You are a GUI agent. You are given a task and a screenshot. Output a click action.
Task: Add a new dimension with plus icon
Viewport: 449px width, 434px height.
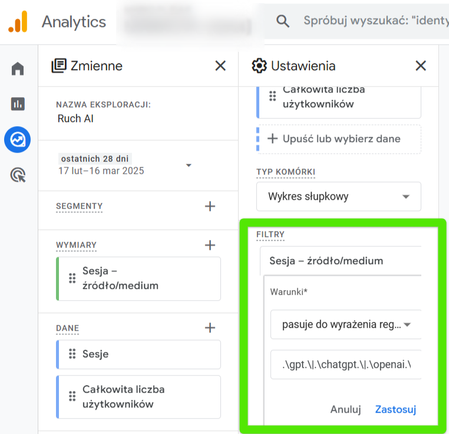(210, 245)
